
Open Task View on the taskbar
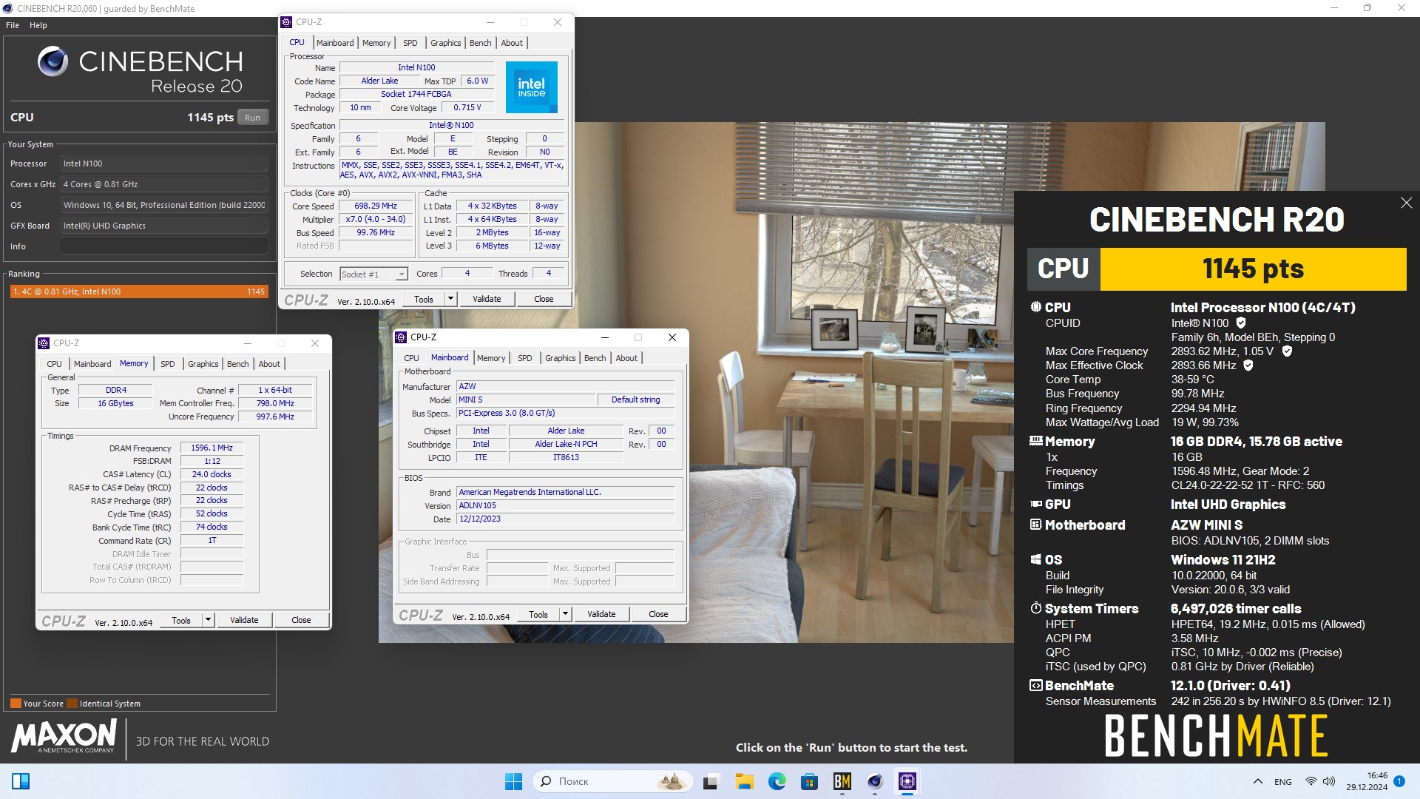click(x=711, y=781)
